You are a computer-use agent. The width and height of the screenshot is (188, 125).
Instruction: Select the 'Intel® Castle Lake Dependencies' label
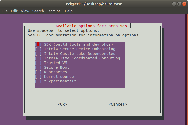coord(80,54)
